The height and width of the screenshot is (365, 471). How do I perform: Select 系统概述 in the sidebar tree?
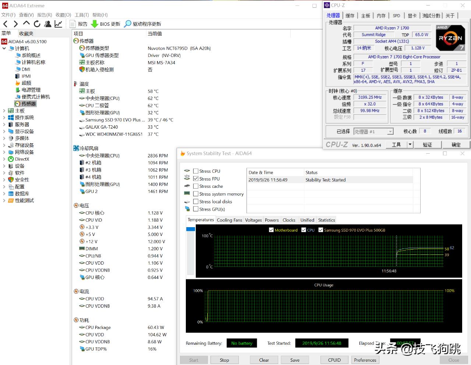click(31, 56)
